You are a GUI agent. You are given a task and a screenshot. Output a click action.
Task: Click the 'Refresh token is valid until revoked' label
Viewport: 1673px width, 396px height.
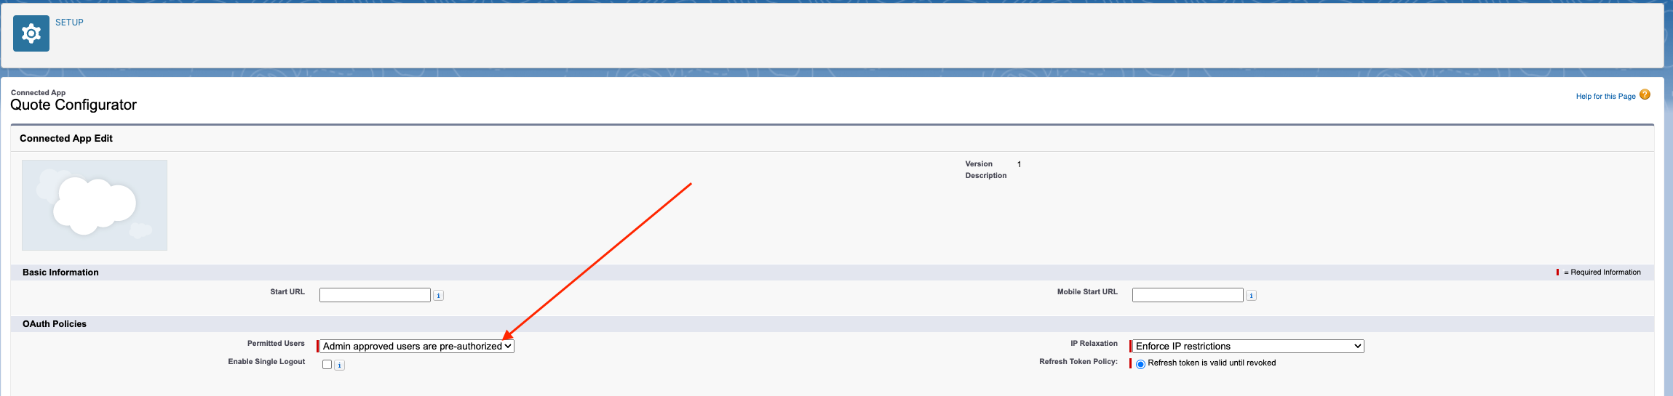1212,363
